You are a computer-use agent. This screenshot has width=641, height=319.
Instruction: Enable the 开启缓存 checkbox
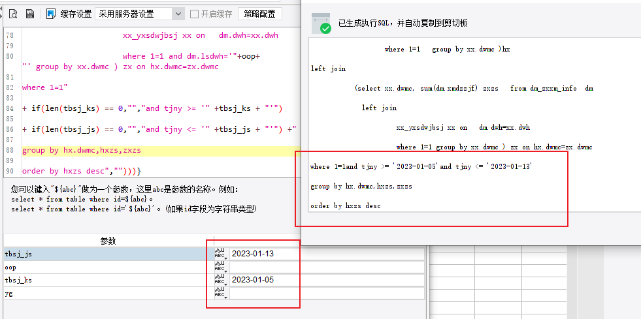click(195, 14)
